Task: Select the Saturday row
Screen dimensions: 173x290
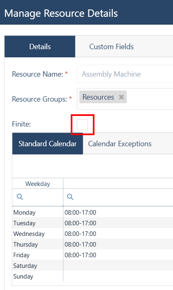Action: click(x=93, y=266)
